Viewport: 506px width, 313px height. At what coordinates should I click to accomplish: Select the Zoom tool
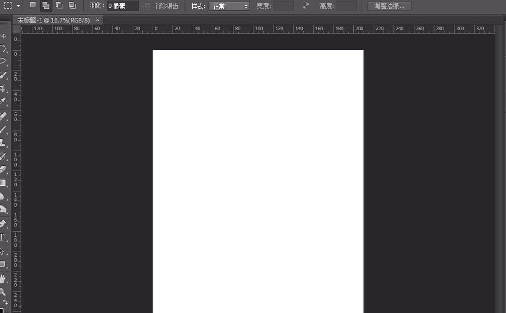click(3, 292)
